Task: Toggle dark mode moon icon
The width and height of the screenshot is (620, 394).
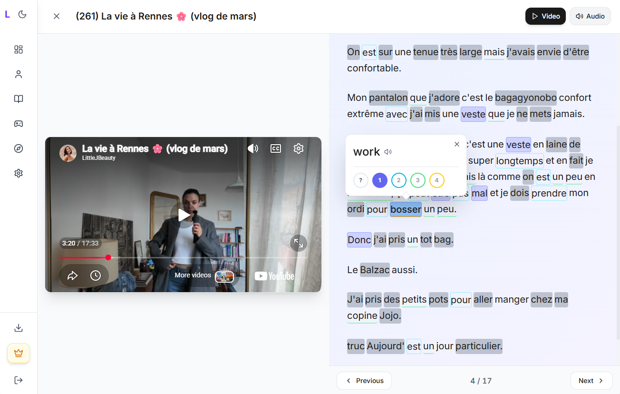Action: [22, 14]
